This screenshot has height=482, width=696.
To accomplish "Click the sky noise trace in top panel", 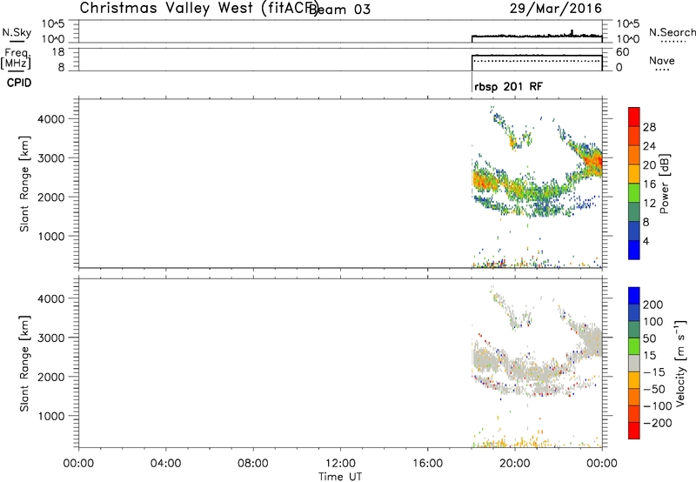I will pos(537,36).
